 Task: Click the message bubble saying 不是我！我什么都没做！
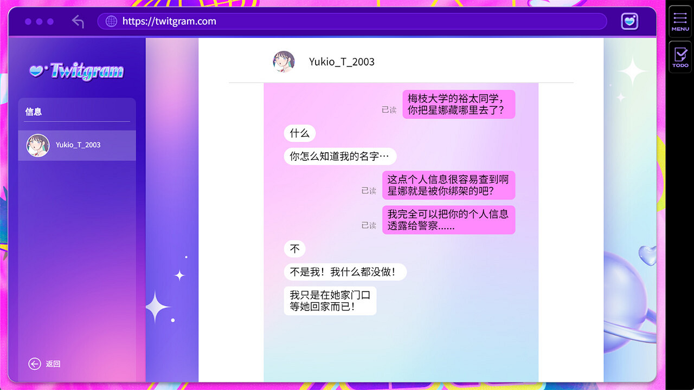coord(345,272)
